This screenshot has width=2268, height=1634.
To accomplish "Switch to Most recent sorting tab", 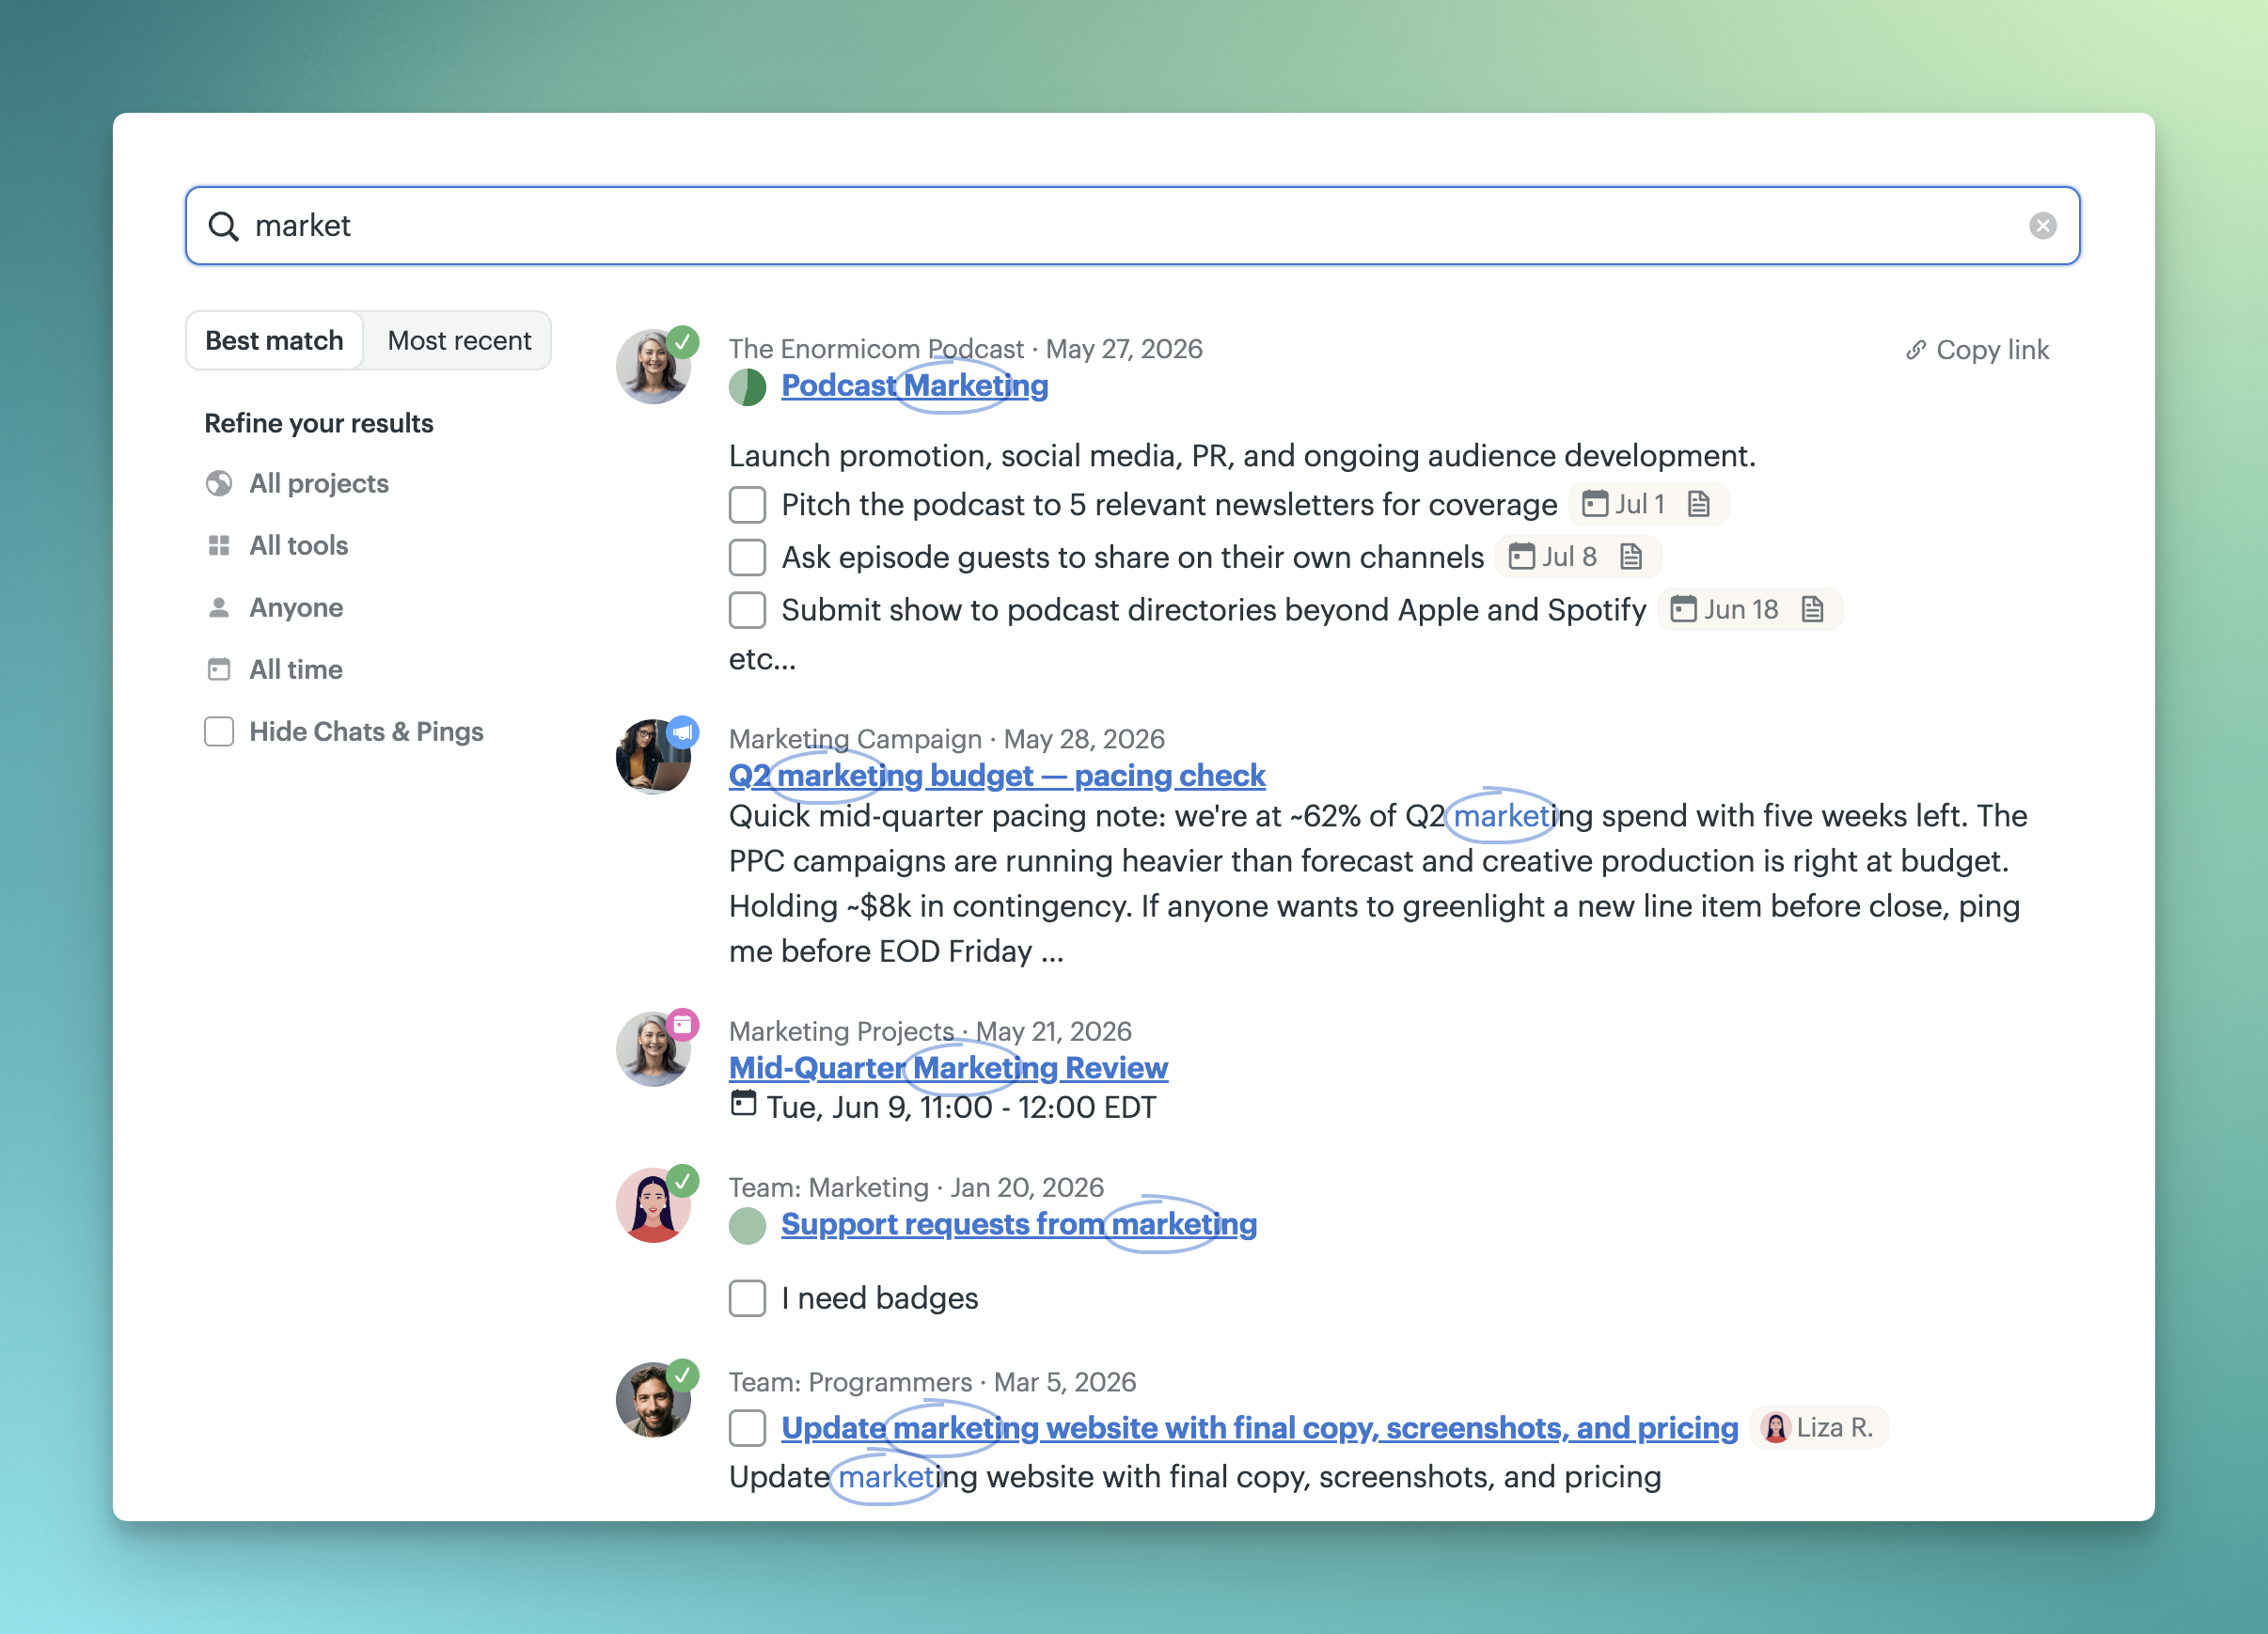I will 459,340.
